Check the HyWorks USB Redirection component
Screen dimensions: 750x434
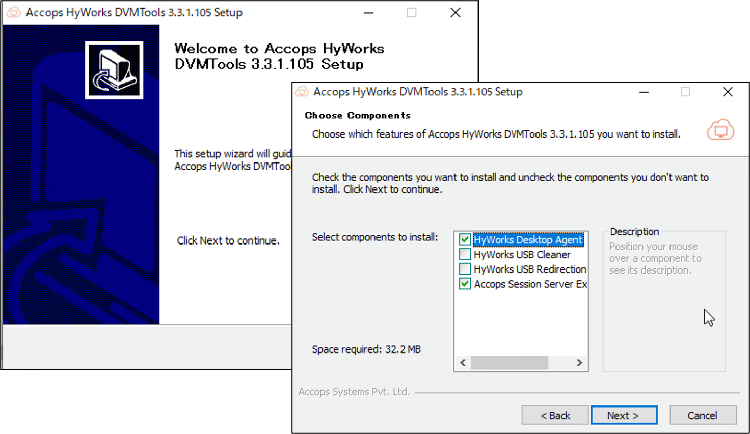pos(465,269)
